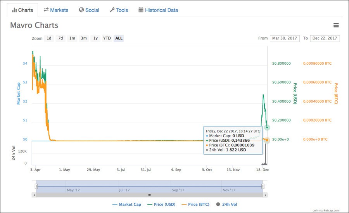This screenshot has height=213, width=349.
Task: Set zoom to 1d
Action: tap(49, 38)
